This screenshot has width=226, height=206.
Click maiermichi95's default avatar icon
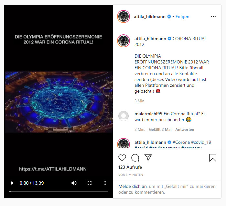[124, 116]
